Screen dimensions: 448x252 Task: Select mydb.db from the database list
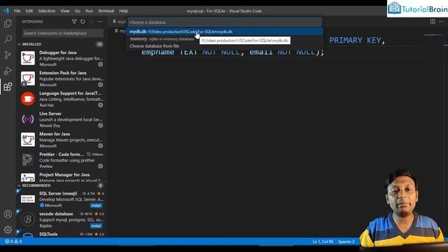point(225,31)
